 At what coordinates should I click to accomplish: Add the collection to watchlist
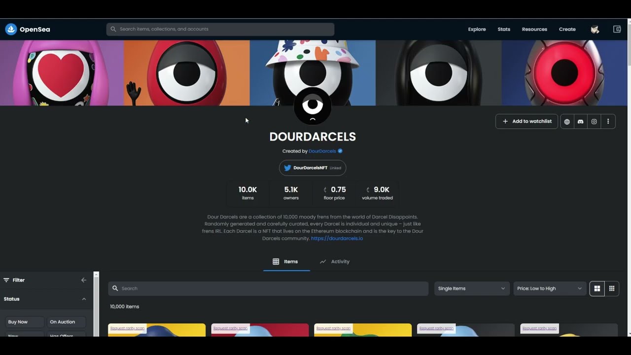(x=526, y=121)
